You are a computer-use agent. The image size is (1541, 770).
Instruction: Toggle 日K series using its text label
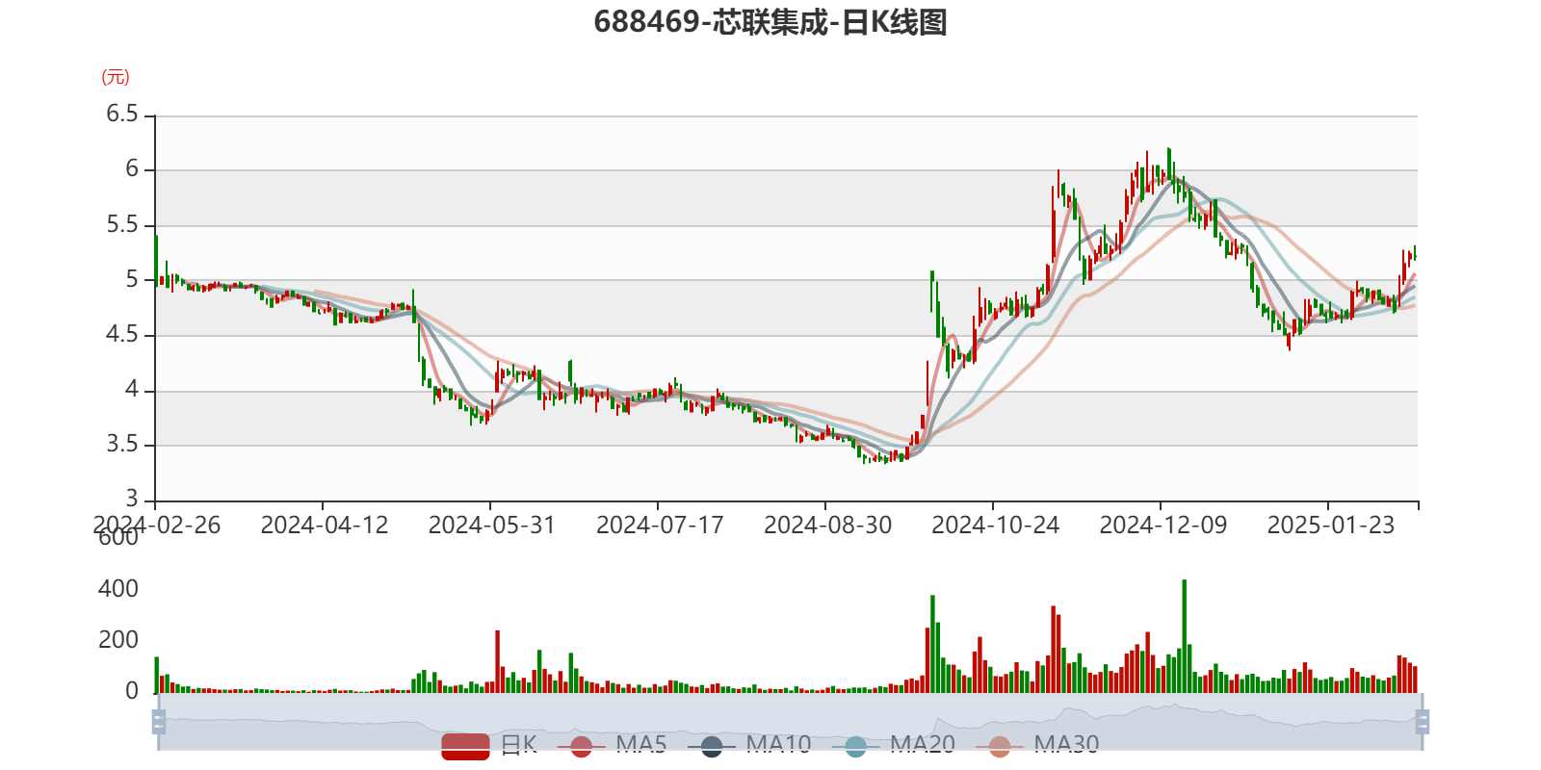click(x=518, y=745)
